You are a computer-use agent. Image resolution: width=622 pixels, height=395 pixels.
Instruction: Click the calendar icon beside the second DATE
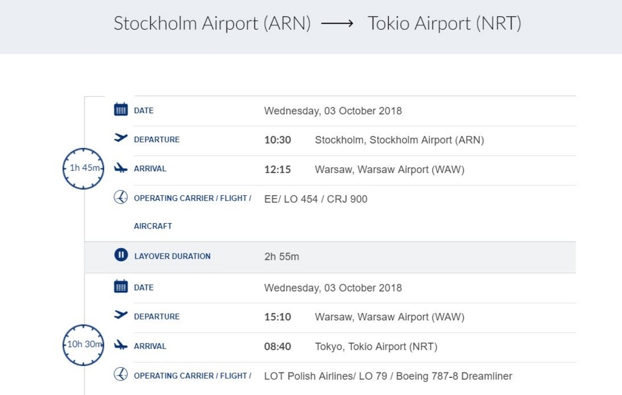point(121,287)
